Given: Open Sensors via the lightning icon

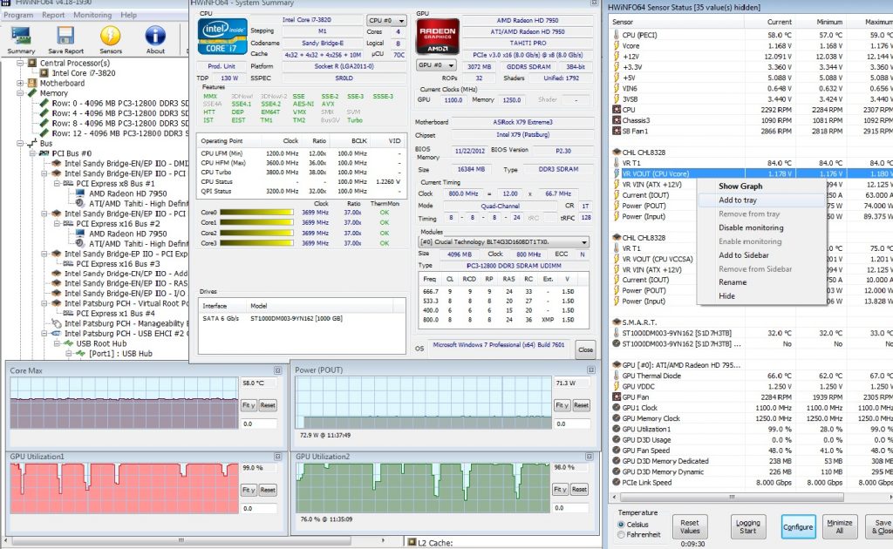Looking at the screenshot, I should tap(111, 36).
